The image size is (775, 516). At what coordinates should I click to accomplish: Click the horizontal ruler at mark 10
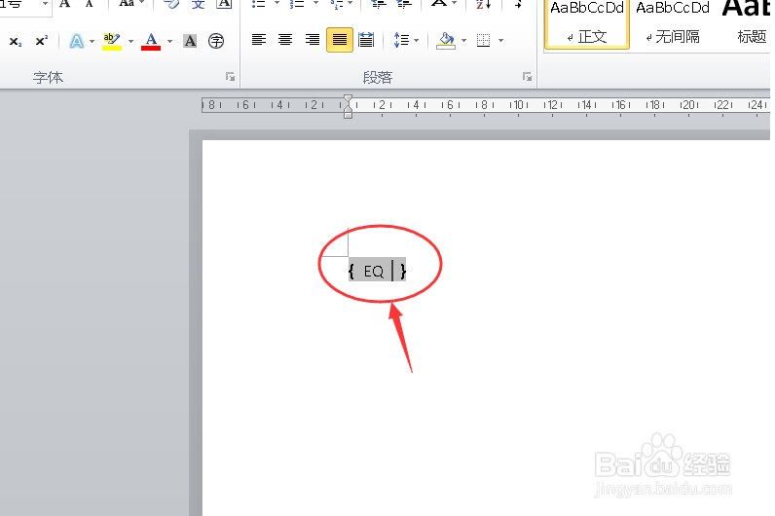pyautogui.click(x=519, y=105)
